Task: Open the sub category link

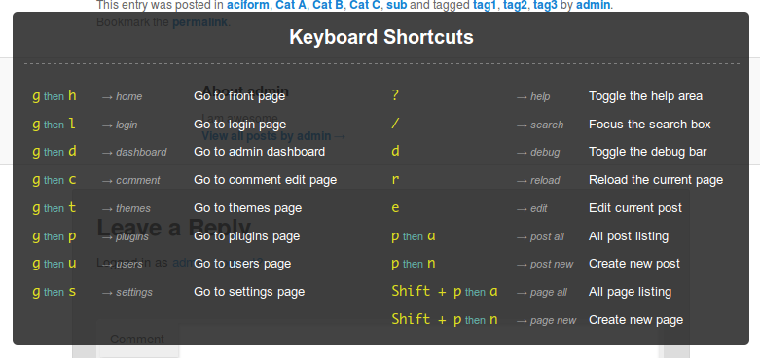Action: pyautogui.click(x=396, y=5)
